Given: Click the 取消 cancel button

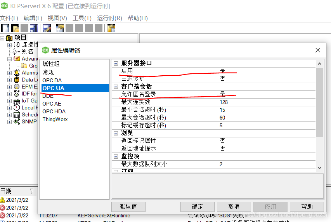Looking at the screenshot, I should [234, 206].
